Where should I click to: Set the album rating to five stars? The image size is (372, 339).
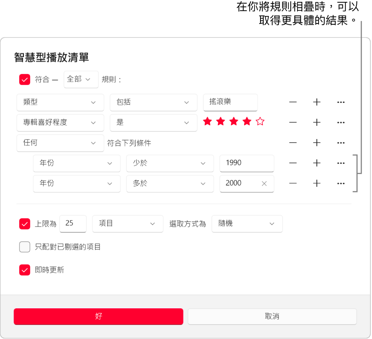(x=260, y=121)
